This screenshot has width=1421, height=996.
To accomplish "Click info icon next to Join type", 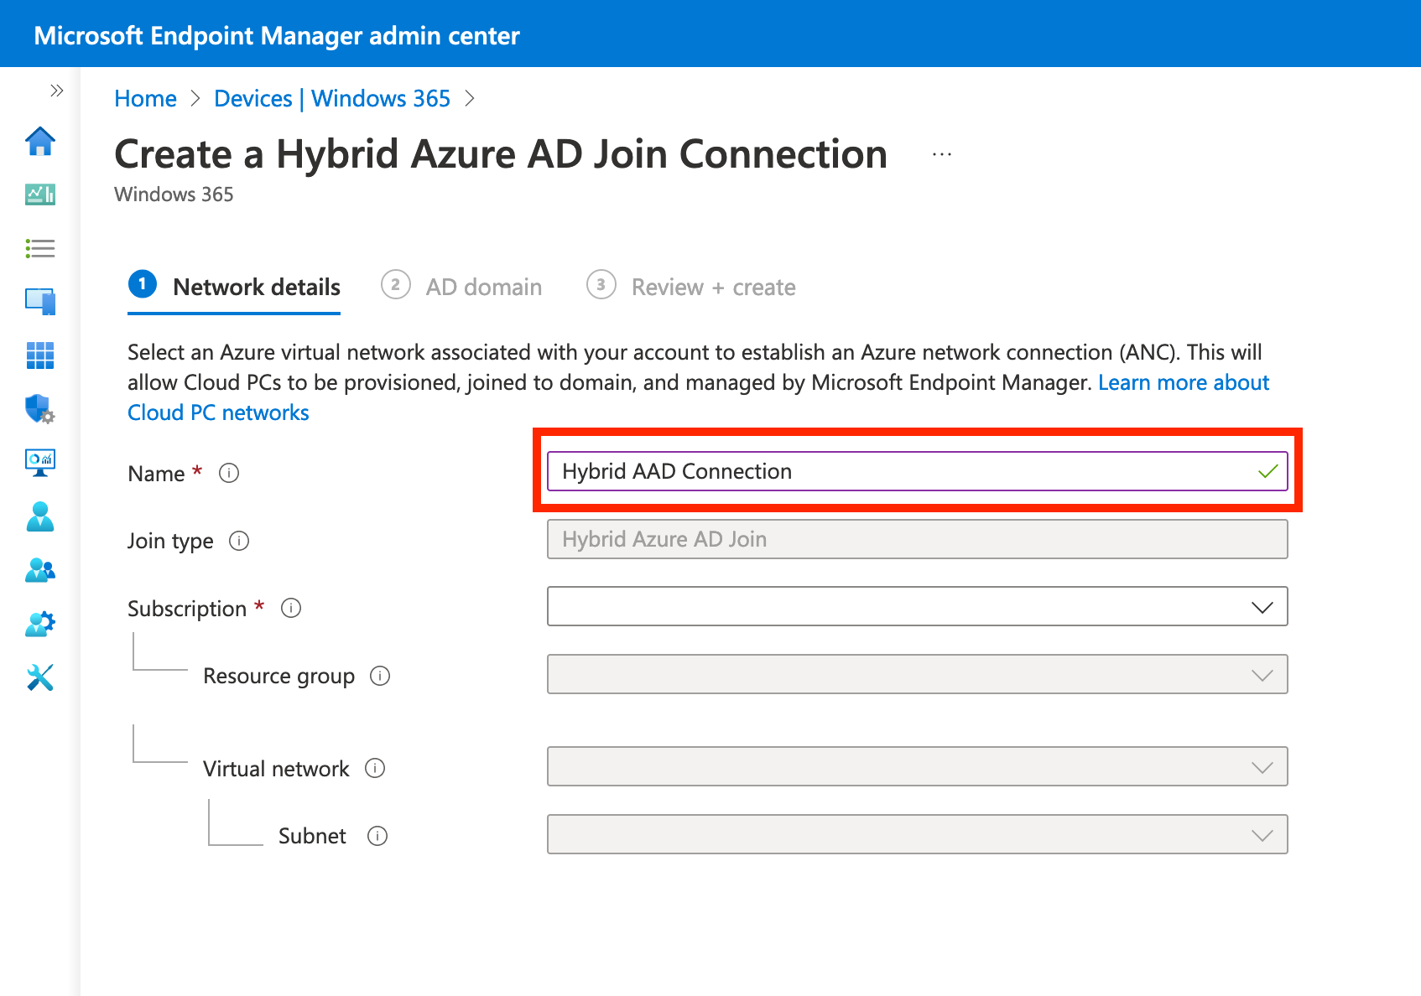I will 239,541.
